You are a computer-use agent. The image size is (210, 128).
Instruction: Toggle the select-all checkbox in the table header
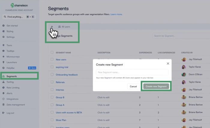52,53
